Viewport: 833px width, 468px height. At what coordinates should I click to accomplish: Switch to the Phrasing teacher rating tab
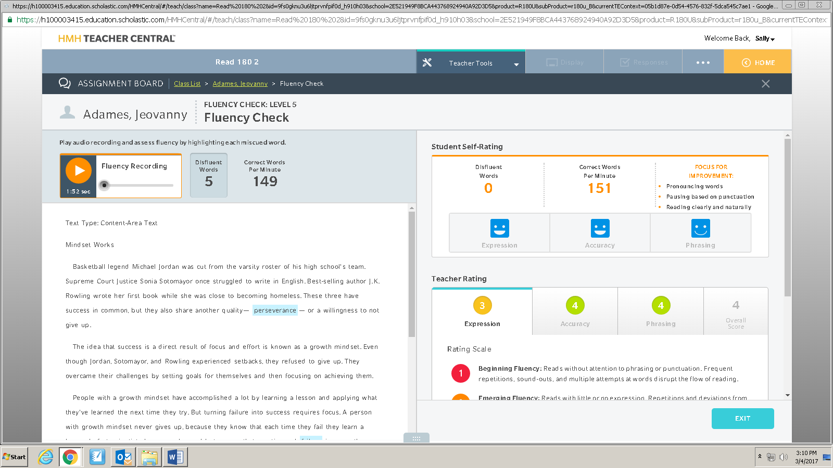click(x=660, y=311)
